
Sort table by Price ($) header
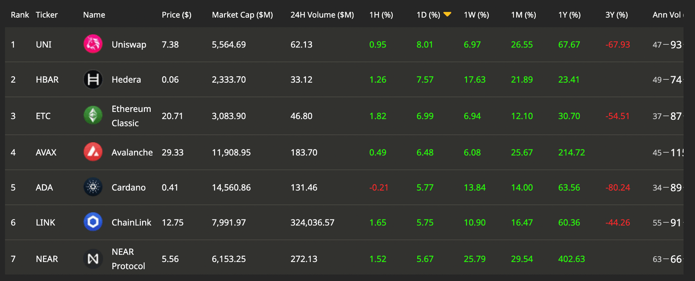pos(176,15)
